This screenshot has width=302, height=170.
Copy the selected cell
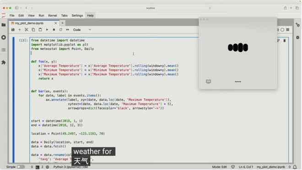pyautogui.click(x=33, y=30)
